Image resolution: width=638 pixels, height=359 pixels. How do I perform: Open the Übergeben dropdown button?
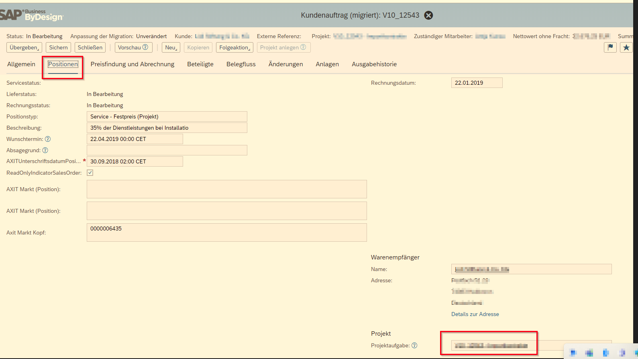24,47
